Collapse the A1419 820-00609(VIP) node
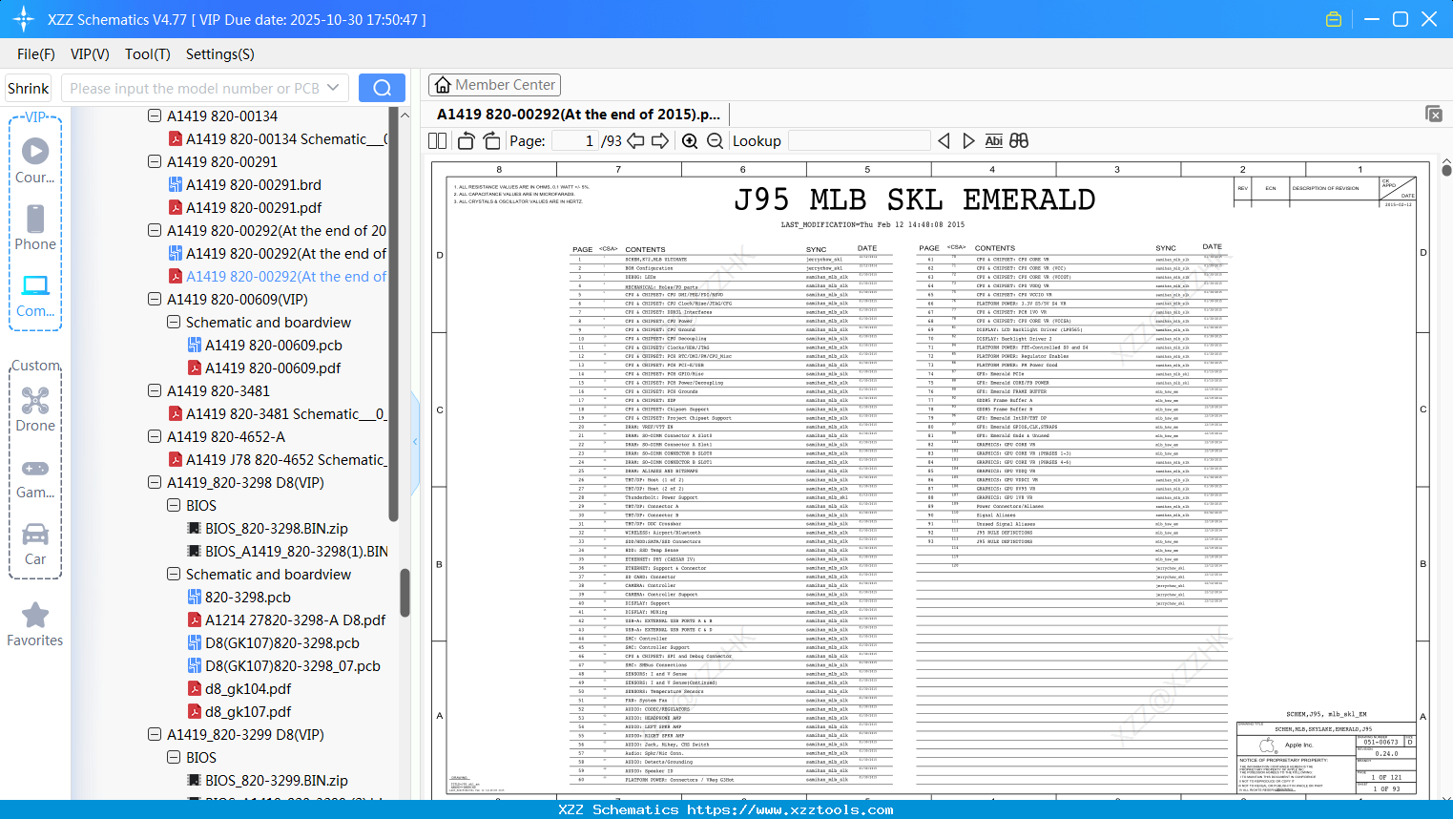1453x819 pixels. click(155, 299)
